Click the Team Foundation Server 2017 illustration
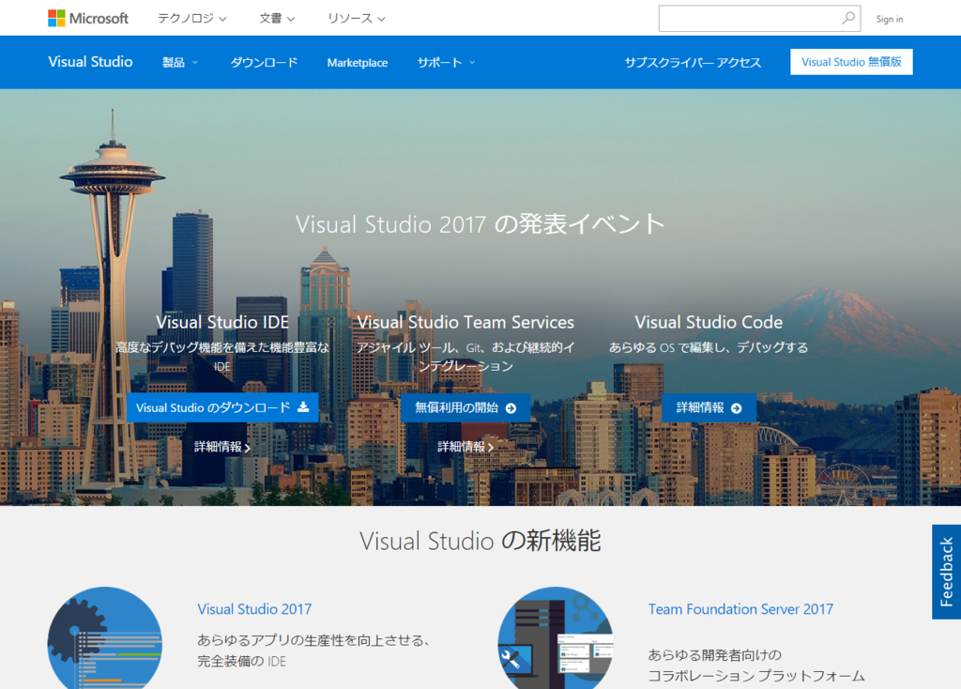The height and width of the screenshot is (689, 961). 556,638
